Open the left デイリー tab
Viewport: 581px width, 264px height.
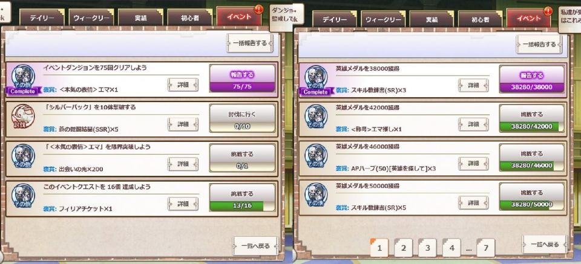[x=42, y=18]
